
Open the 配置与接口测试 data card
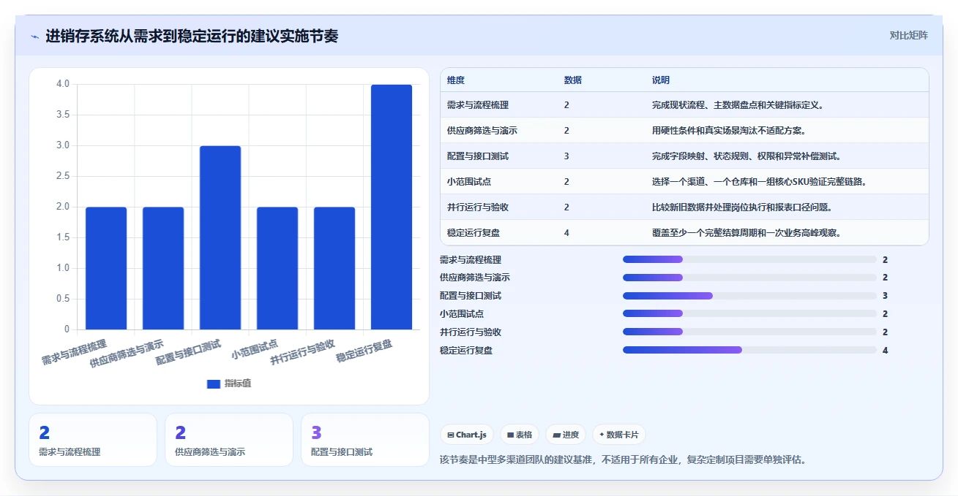click(365, 440)
